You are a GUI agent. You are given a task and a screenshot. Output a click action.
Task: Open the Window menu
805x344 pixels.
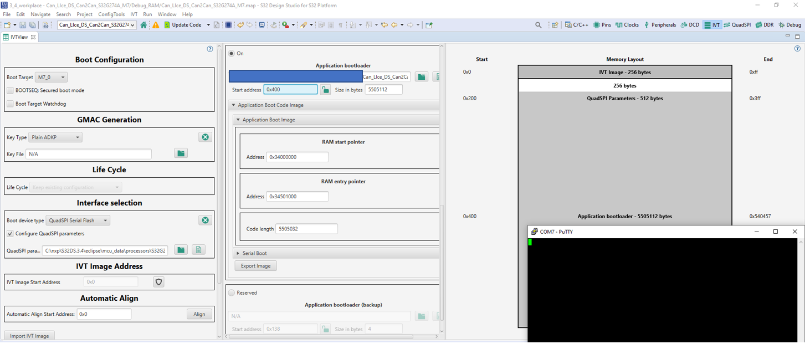pyautogui.click(x=167, y=14)
